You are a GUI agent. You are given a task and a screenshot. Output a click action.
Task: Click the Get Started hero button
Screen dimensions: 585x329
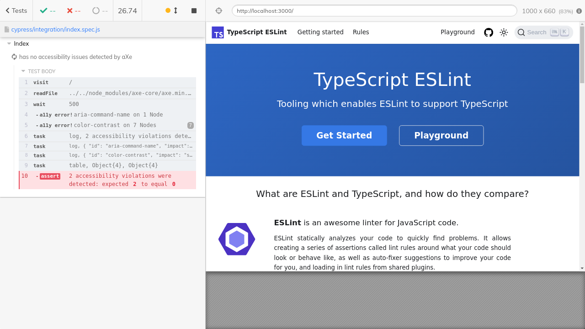pyautogui.click(x=344, y=135)
